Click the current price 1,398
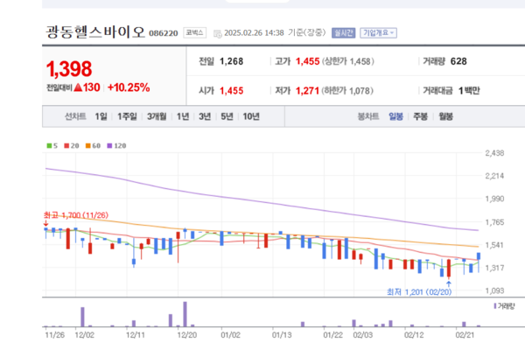The height and width of the screenshot is (350, 525). [x=69, y=69]
